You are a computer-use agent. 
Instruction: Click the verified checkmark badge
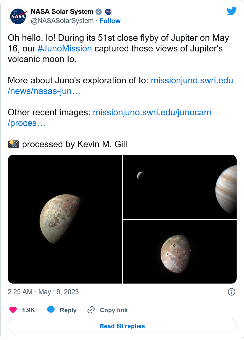tap(99, 12)
